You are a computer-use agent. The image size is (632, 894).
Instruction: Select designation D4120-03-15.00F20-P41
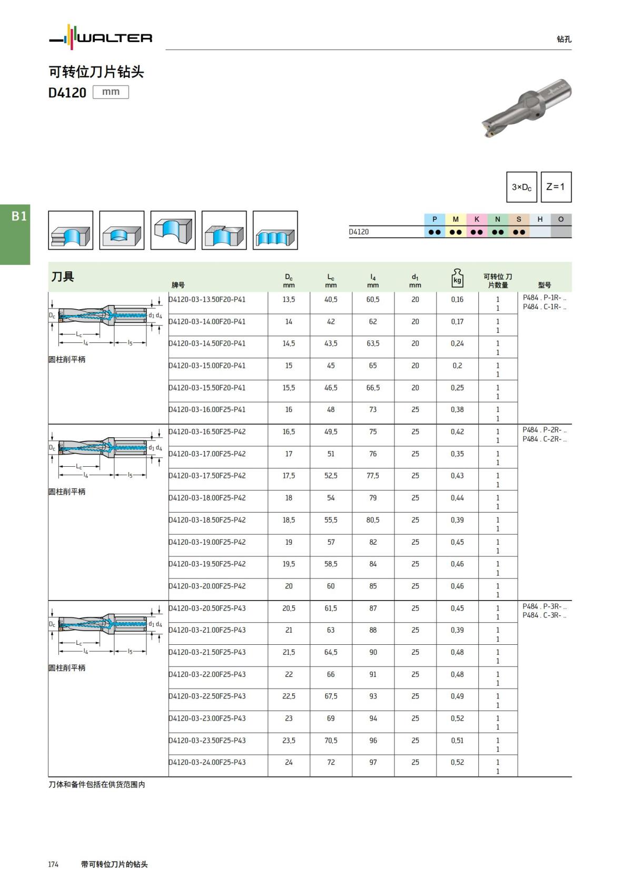coord(207,366)
